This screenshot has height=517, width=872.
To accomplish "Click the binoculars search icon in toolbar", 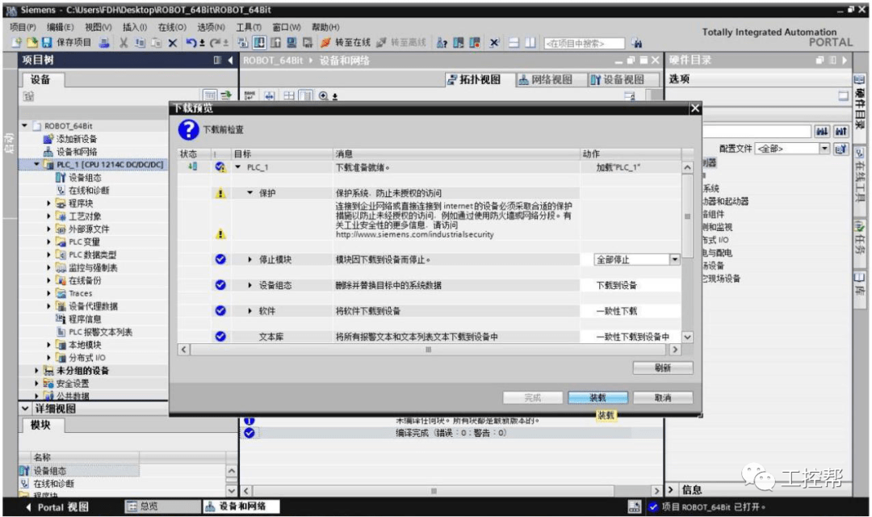I will (x=636, y=44).
